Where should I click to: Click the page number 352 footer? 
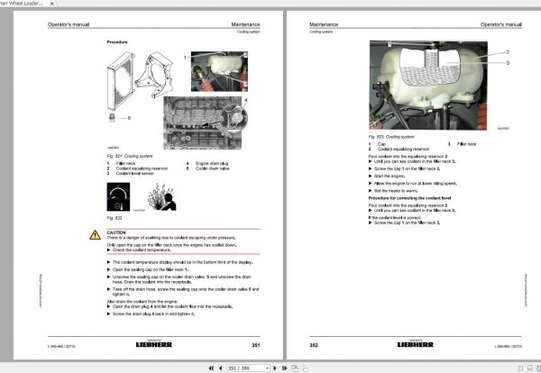pos(314,345)
